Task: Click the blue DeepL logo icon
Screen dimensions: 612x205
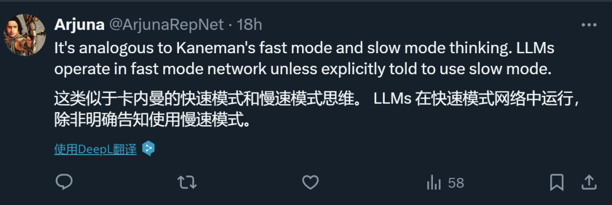Action: click(x=148, y=148)
